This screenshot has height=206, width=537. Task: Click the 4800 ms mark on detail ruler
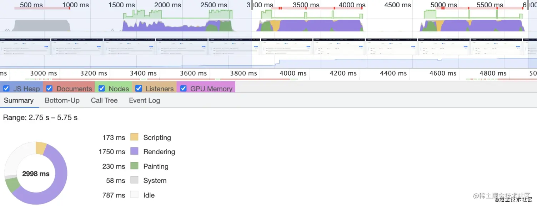[493, 73]
